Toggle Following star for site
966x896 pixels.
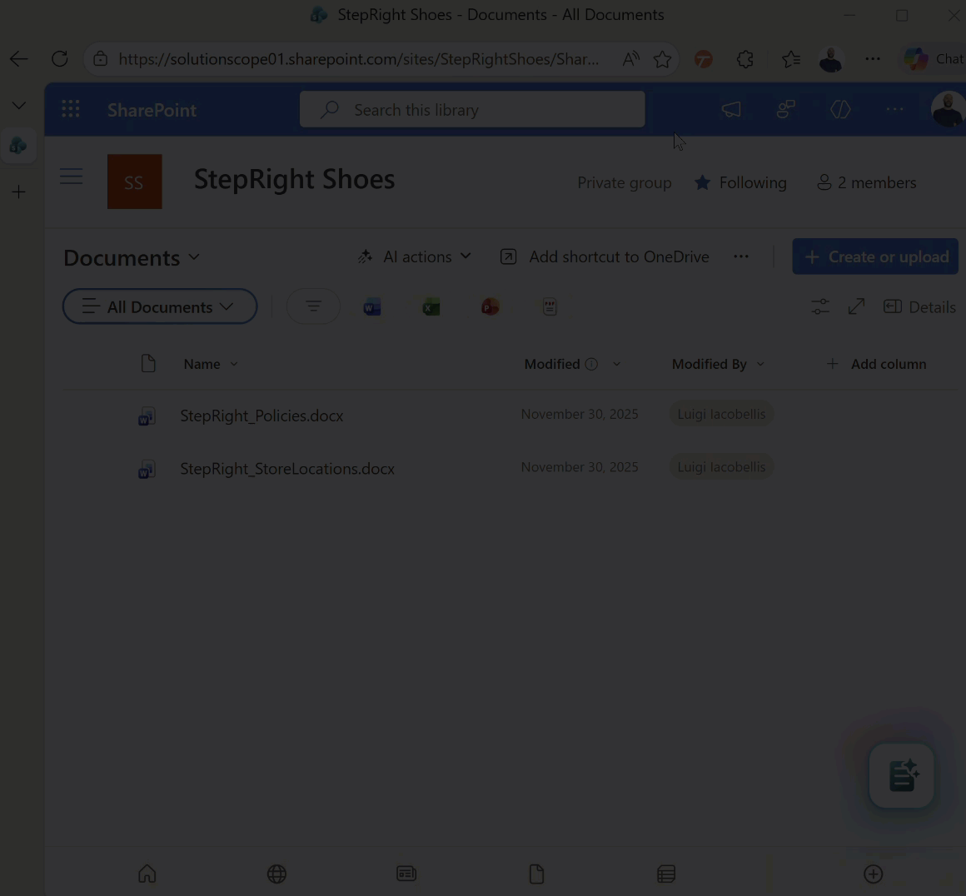(x=740, y=183)
